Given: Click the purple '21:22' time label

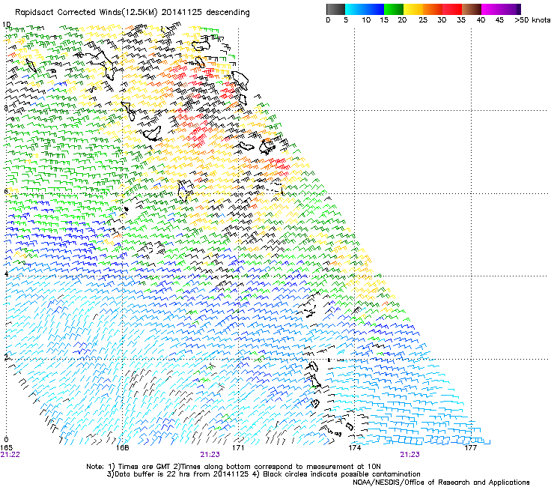Looking at the screenshot, I should [10, 455].
